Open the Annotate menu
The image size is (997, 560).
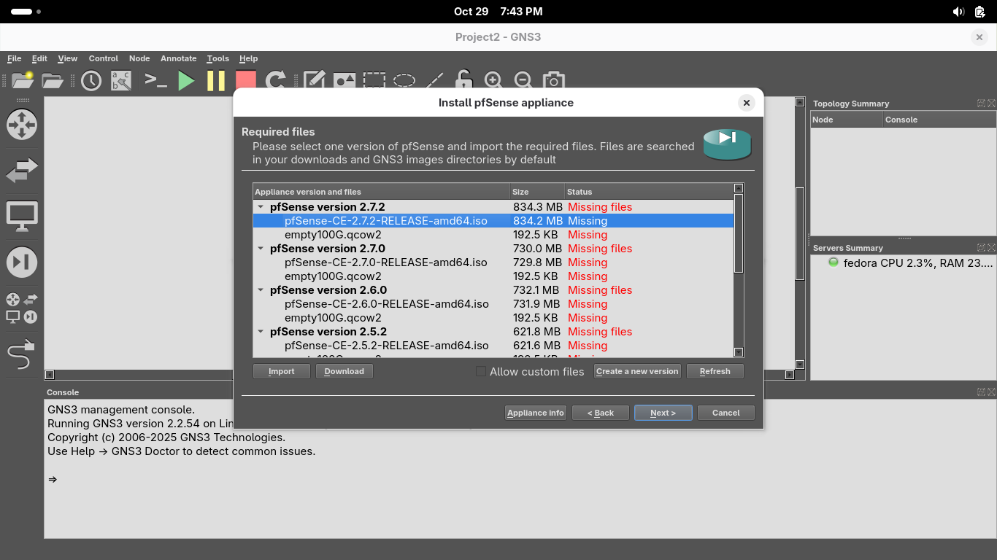point(178,58)
